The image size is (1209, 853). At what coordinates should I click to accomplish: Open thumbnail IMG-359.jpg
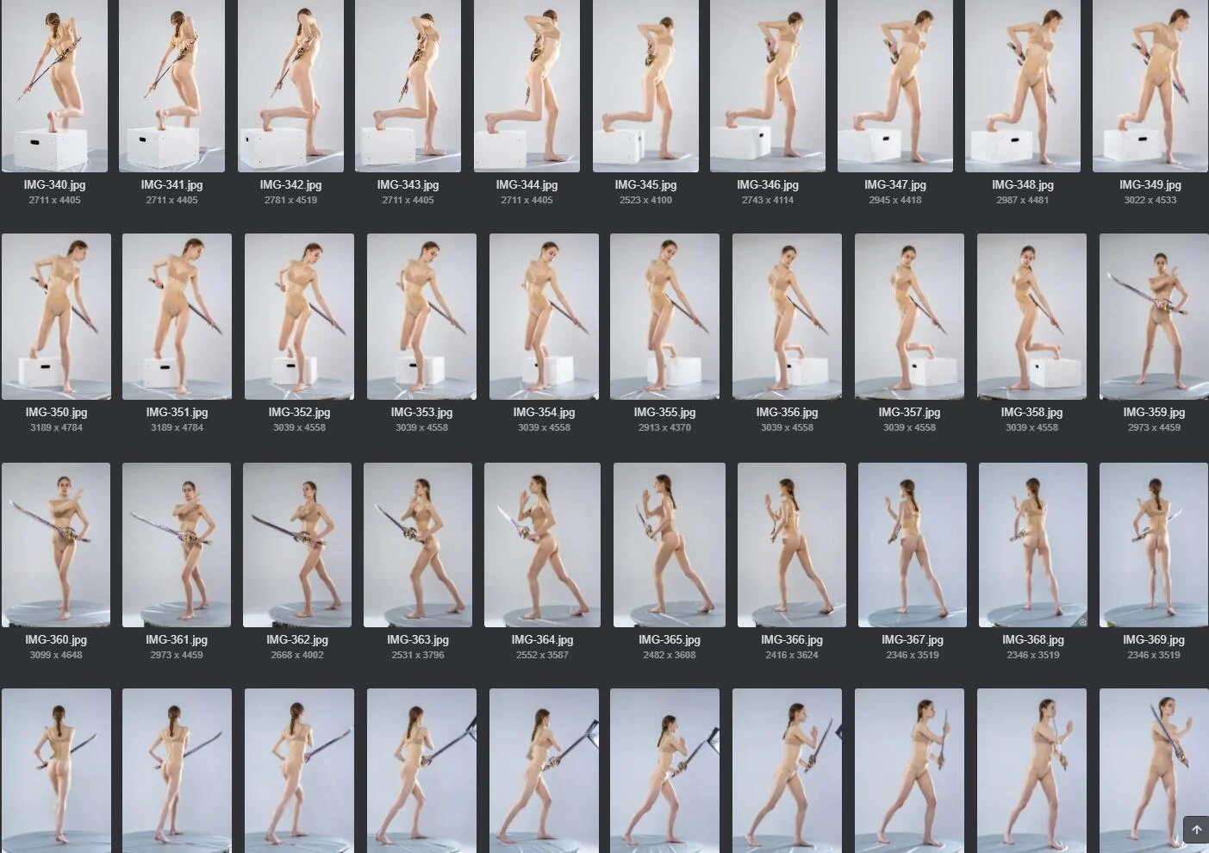pyautogui.click(x=1154, y=316)
